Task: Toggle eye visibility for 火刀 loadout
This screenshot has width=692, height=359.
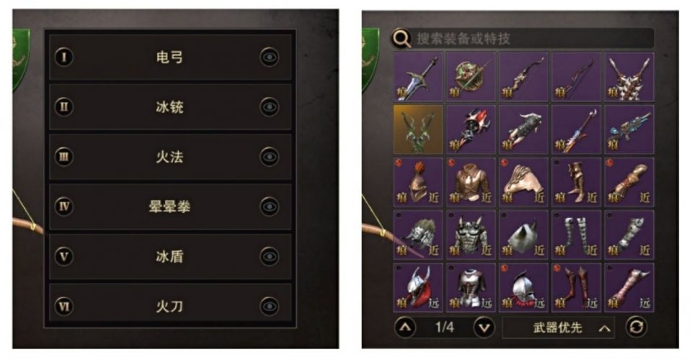Action: point(269,306)
